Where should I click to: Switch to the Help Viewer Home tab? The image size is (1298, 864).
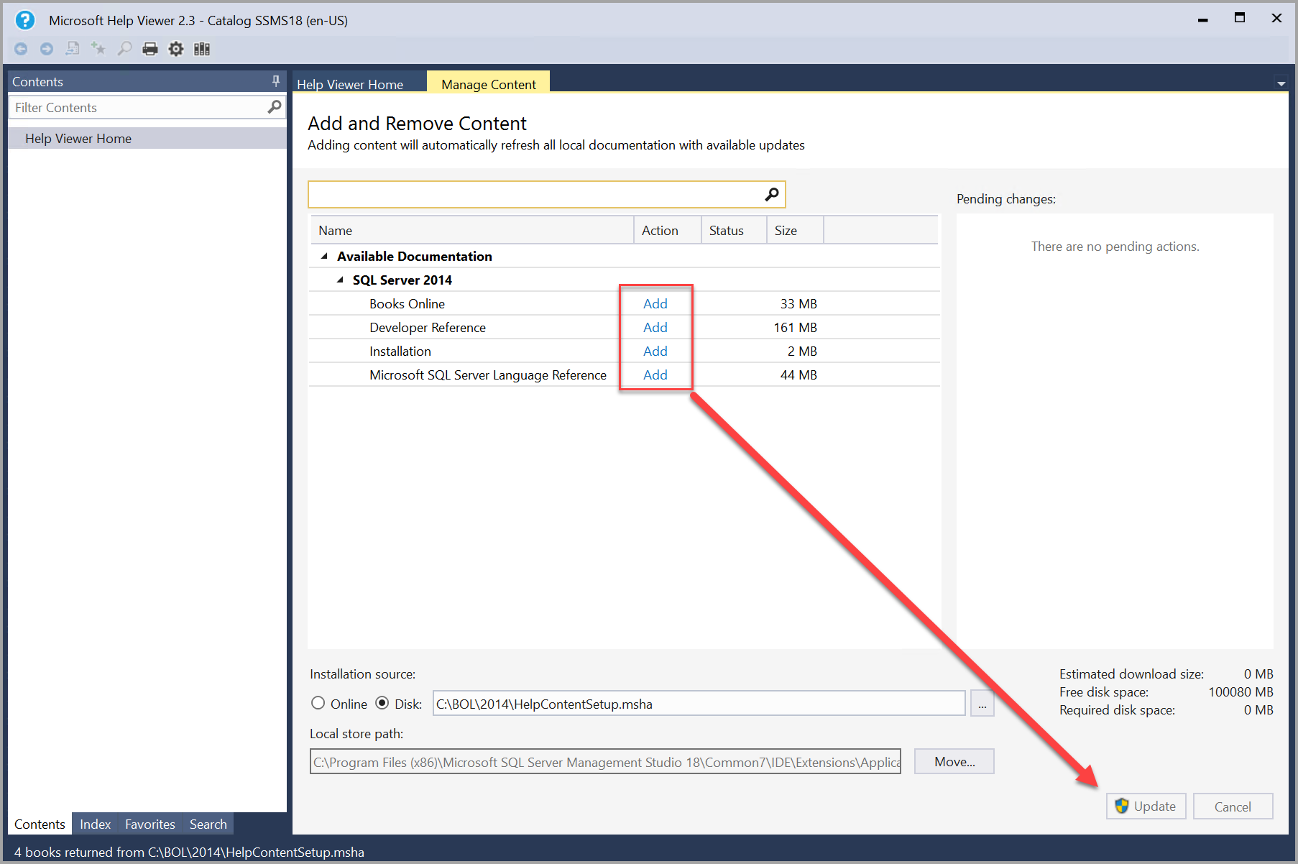point(349,84)
